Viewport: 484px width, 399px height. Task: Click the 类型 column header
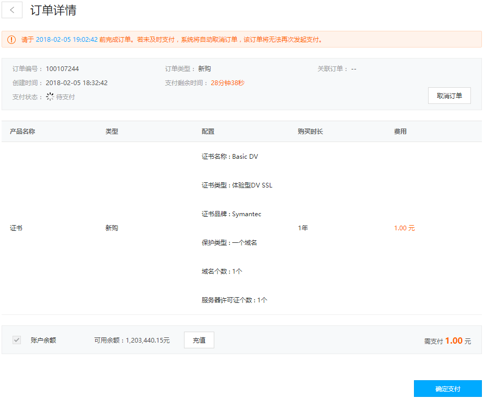(x=112, y=132)
